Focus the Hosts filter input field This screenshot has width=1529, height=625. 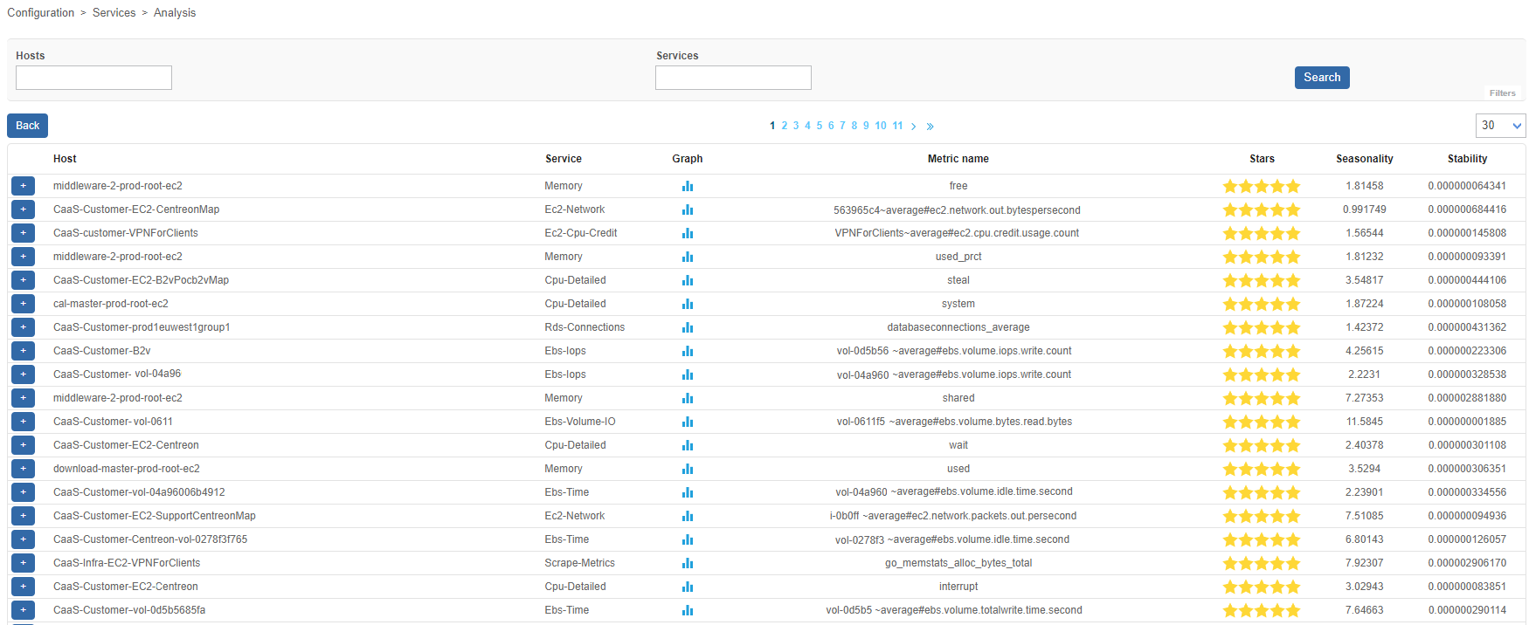(x=93, y=78)
